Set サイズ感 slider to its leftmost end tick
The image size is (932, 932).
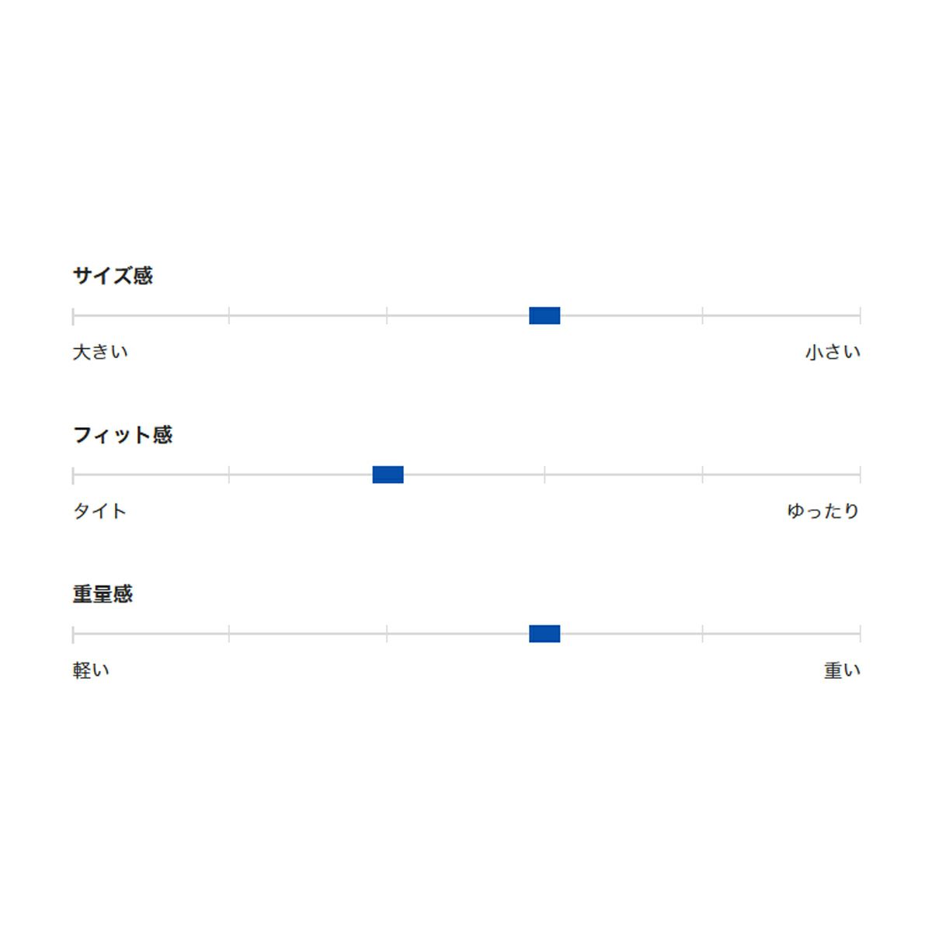73,315
